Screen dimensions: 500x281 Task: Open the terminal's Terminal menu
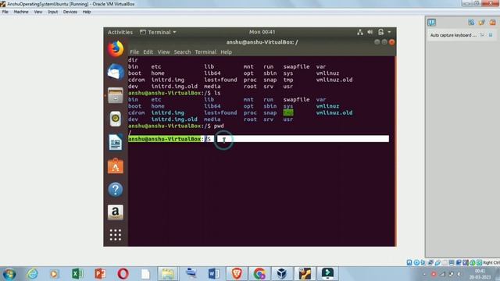[205, 52]
